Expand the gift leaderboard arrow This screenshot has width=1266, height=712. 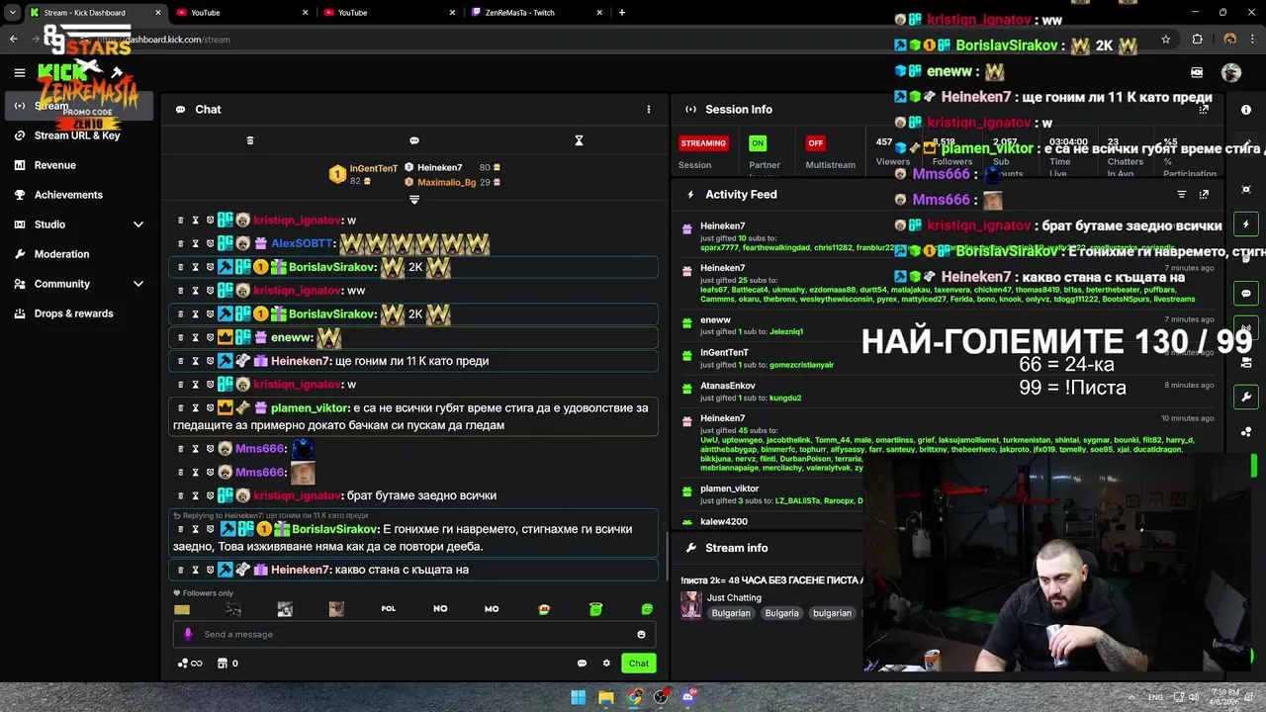coord(414,200)
